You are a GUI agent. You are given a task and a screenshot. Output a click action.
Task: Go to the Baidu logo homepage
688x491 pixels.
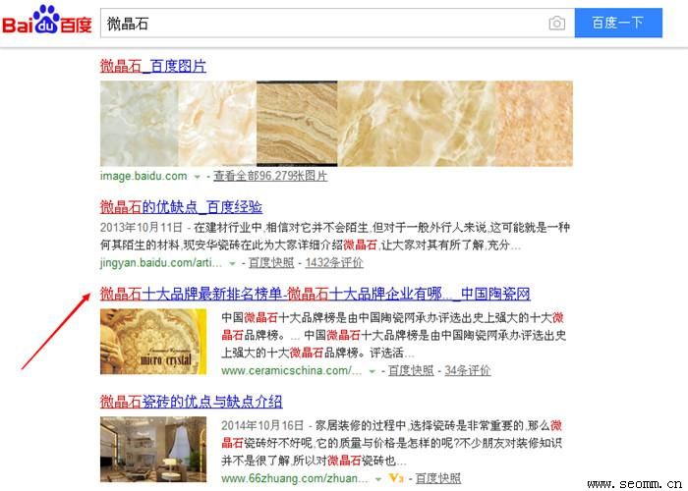coord(47,21)
